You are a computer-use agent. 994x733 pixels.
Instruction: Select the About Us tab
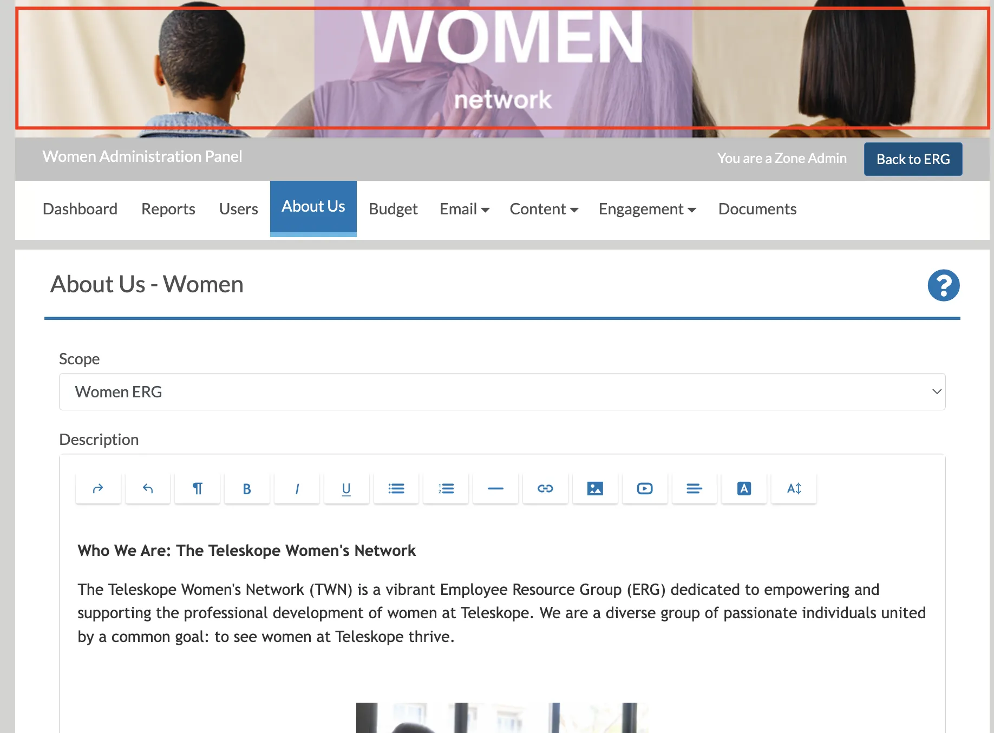[x=313, y=208]
